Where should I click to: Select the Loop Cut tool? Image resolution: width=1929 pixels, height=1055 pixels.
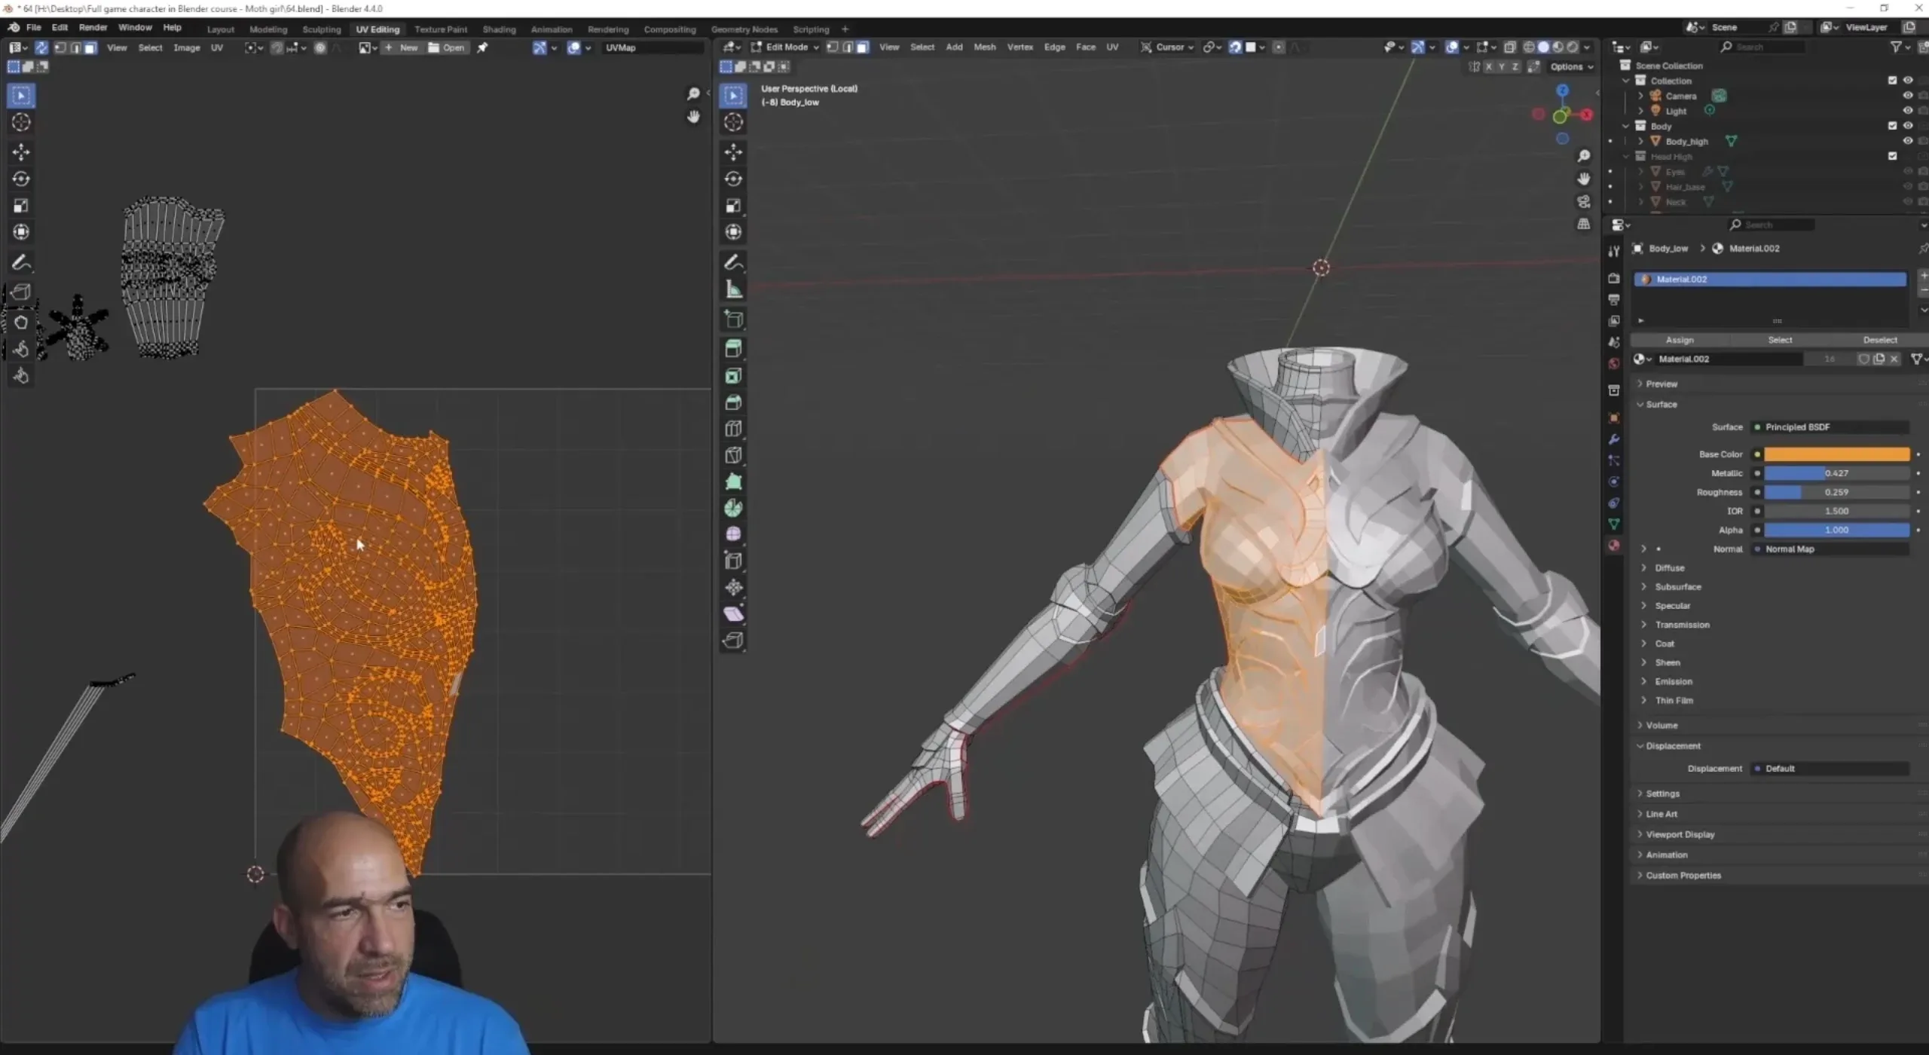click(733, 429)
